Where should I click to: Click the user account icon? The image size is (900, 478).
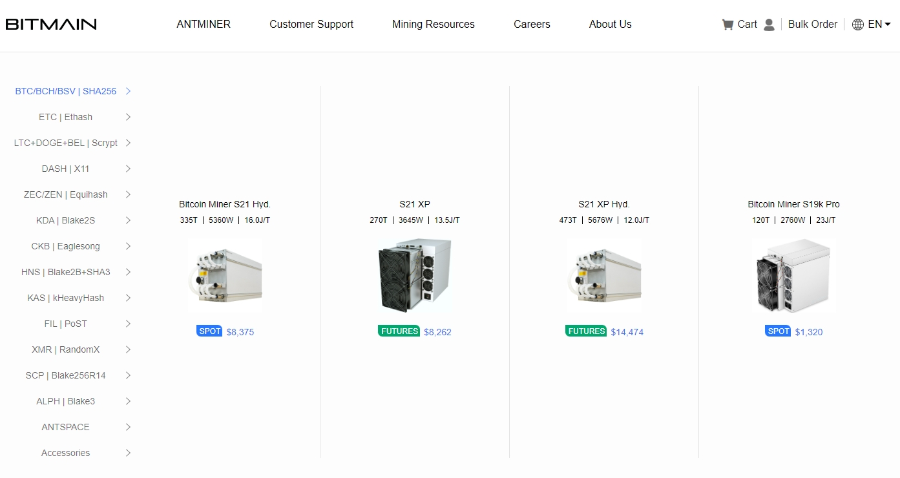(769, 25)
